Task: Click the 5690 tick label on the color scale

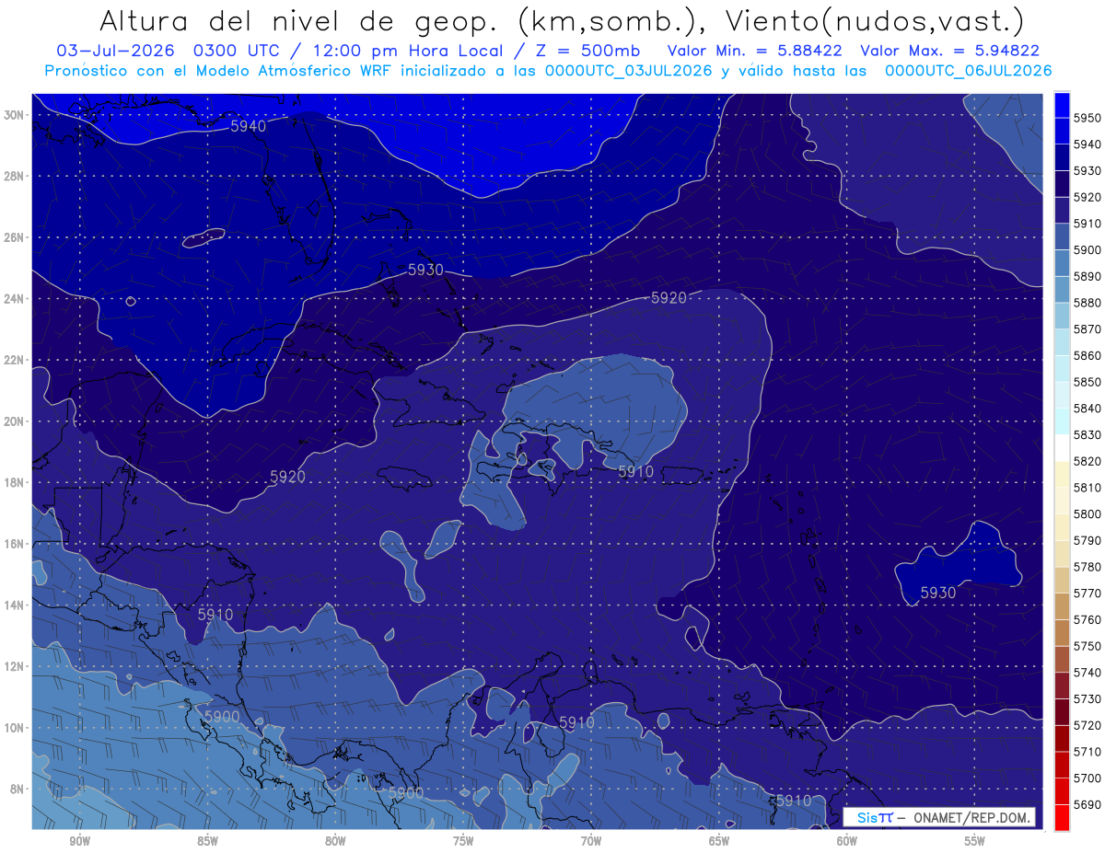Action: [1088, 805]
